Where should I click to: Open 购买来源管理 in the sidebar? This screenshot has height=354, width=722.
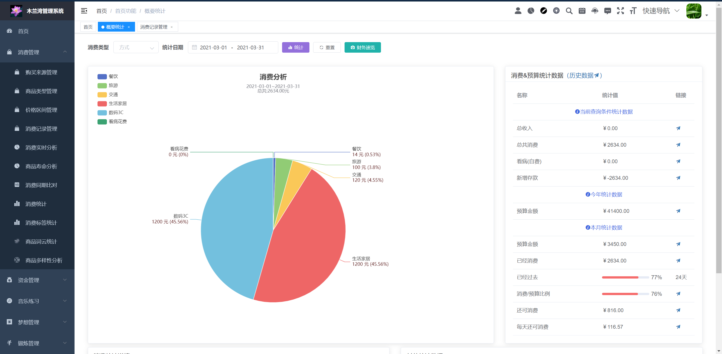(37, 72)
